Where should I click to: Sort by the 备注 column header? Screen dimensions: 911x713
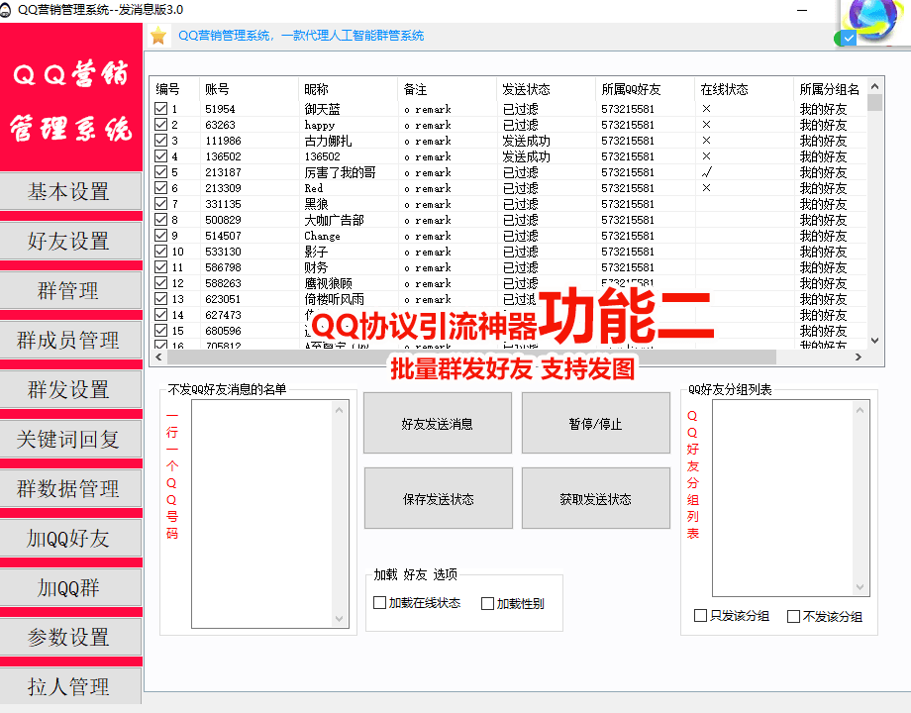click(448, 89)
